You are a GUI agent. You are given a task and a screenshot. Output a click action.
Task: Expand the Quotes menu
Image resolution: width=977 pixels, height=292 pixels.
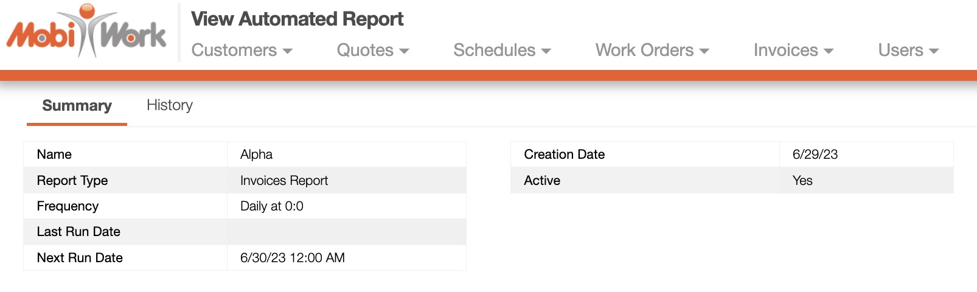pyautogui.click(x=372, y=50)
